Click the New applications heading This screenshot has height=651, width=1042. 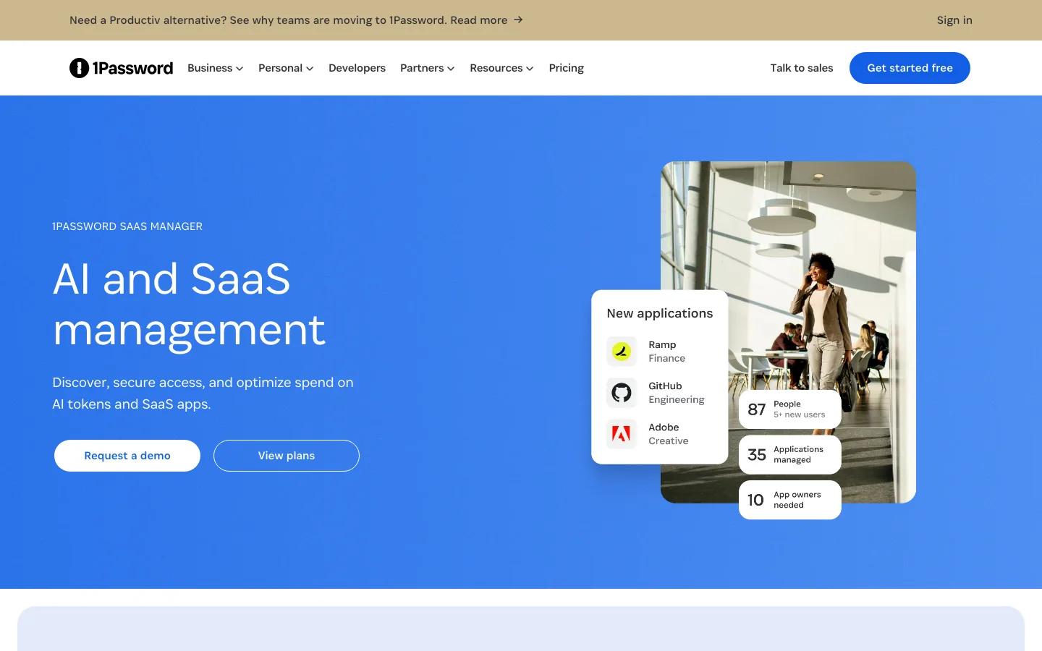pyautogui.click(x=660, y=313)
